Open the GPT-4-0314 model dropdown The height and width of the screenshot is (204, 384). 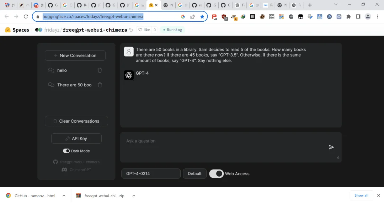(151, 174)
